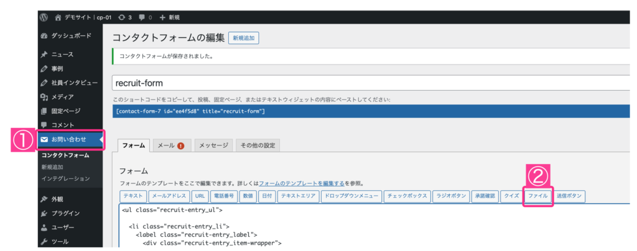Select the contact-form-7 shortcode field
Image resolution: width=637 pixels, height=251 pixels.
click(371, 111)
